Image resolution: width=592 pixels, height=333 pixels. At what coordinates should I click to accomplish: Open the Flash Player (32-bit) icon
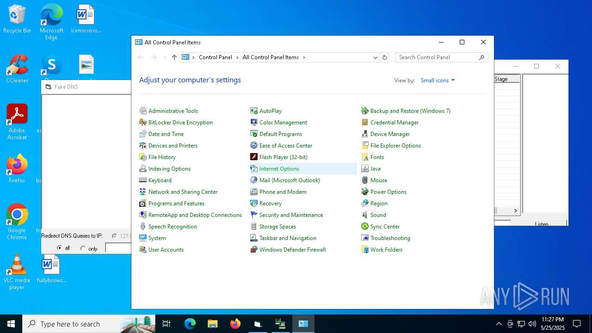pyautogui.click(x=254, y=157)
